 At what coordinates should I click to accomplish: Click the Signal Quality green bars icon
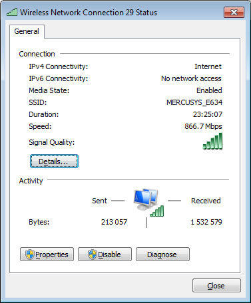pos(212,141)
